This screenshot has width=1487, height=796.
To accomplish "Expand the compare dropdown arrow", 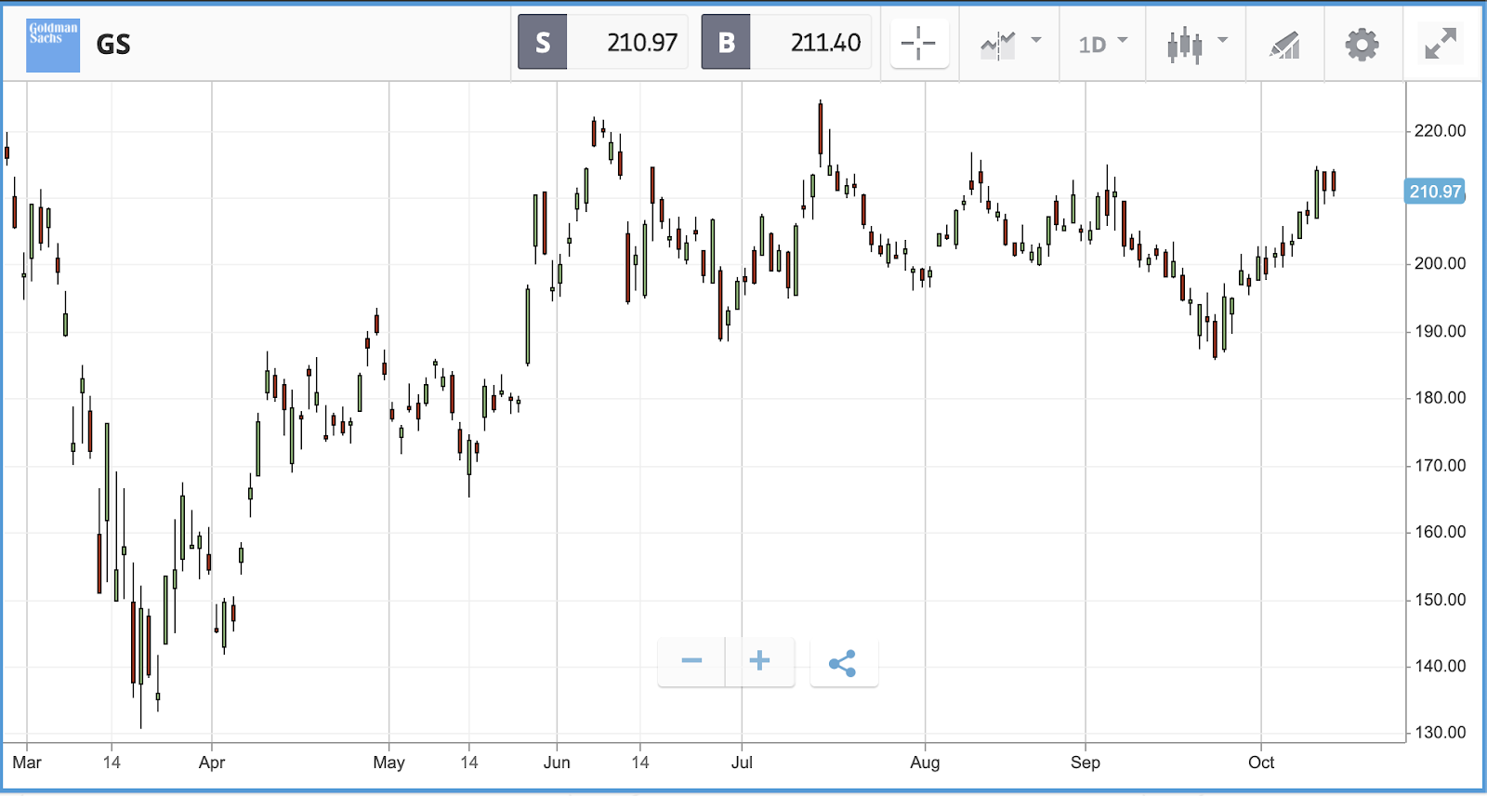I will click(1036, 40).
